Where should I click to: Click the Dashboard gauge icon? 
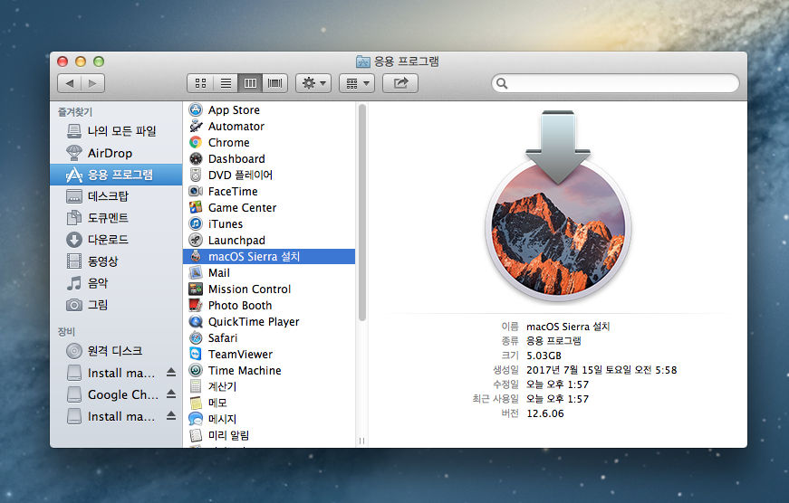click(x=196, y=159)
